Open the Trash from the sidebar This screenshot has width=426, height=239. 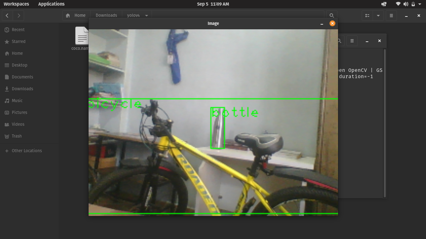[17, 136]
